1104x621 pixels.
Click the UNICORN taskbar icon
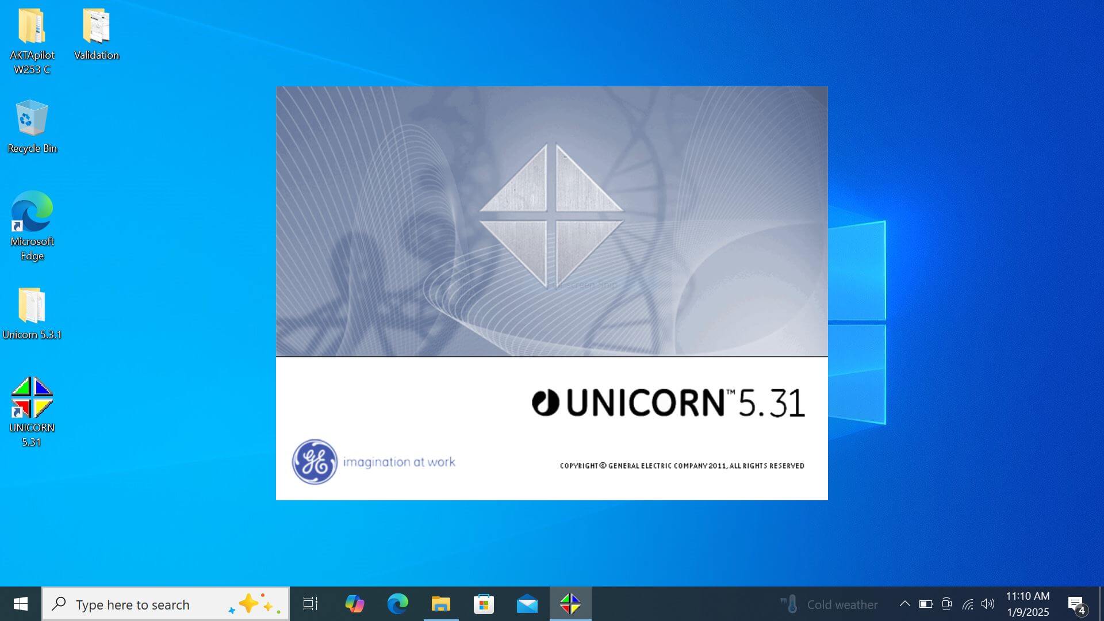tap(570, 604)
